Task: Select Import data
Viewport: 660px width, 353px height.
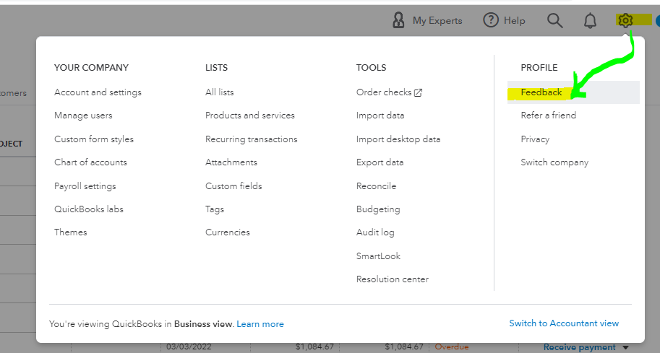Action: [380, 116]
